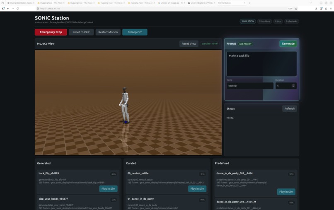Select the 01_dance_in_da_party card title
This screenshot has width=334, height=210.
[x=140, y=199]
